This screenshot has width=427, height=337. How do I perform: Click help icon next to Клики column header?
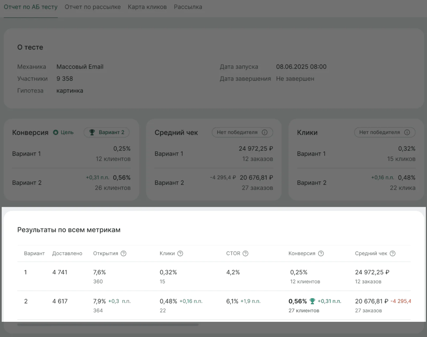pos(180,253)
